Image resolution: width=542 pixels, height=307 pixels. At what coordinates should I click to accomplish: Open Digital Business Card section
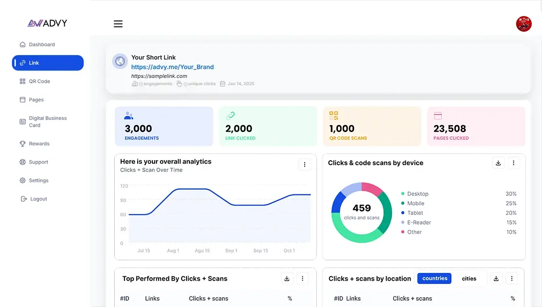[x=47, y=122]
